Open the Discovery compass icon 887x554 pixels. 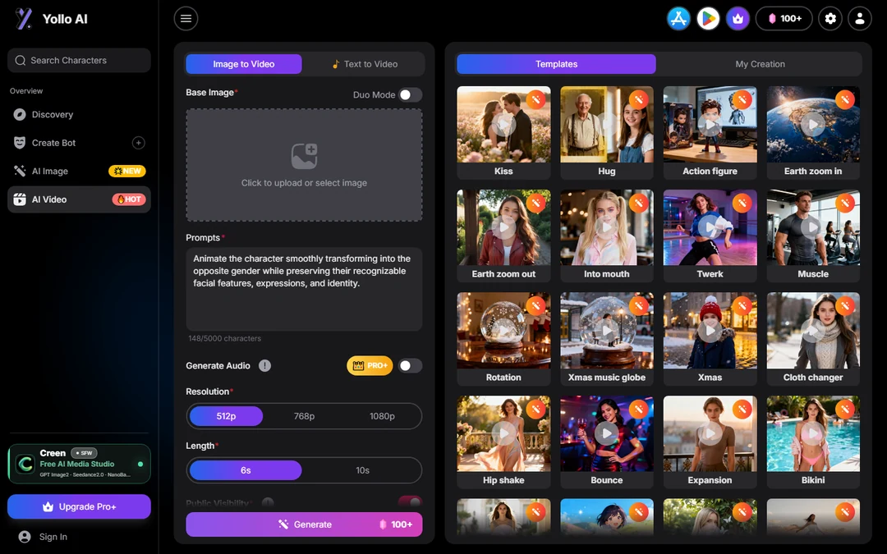pos(20,115)
